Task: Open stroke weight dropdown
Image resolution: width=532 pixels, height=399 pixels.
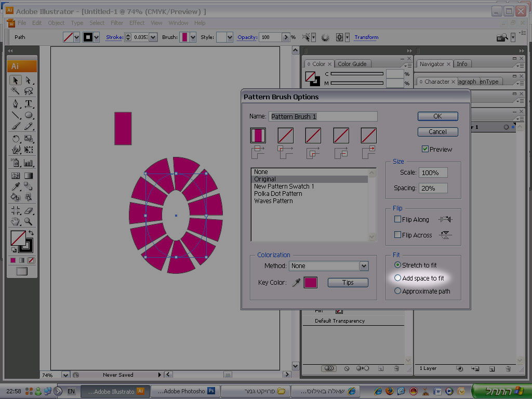Action: (x=153, y=37)
